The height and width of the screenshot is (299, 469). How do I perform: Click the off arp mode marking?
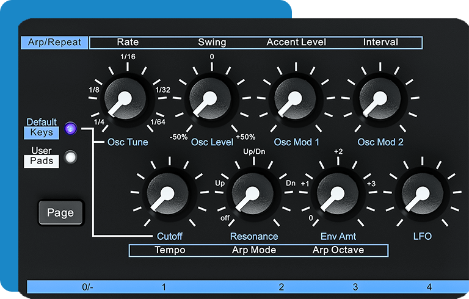tap(225, 218)
